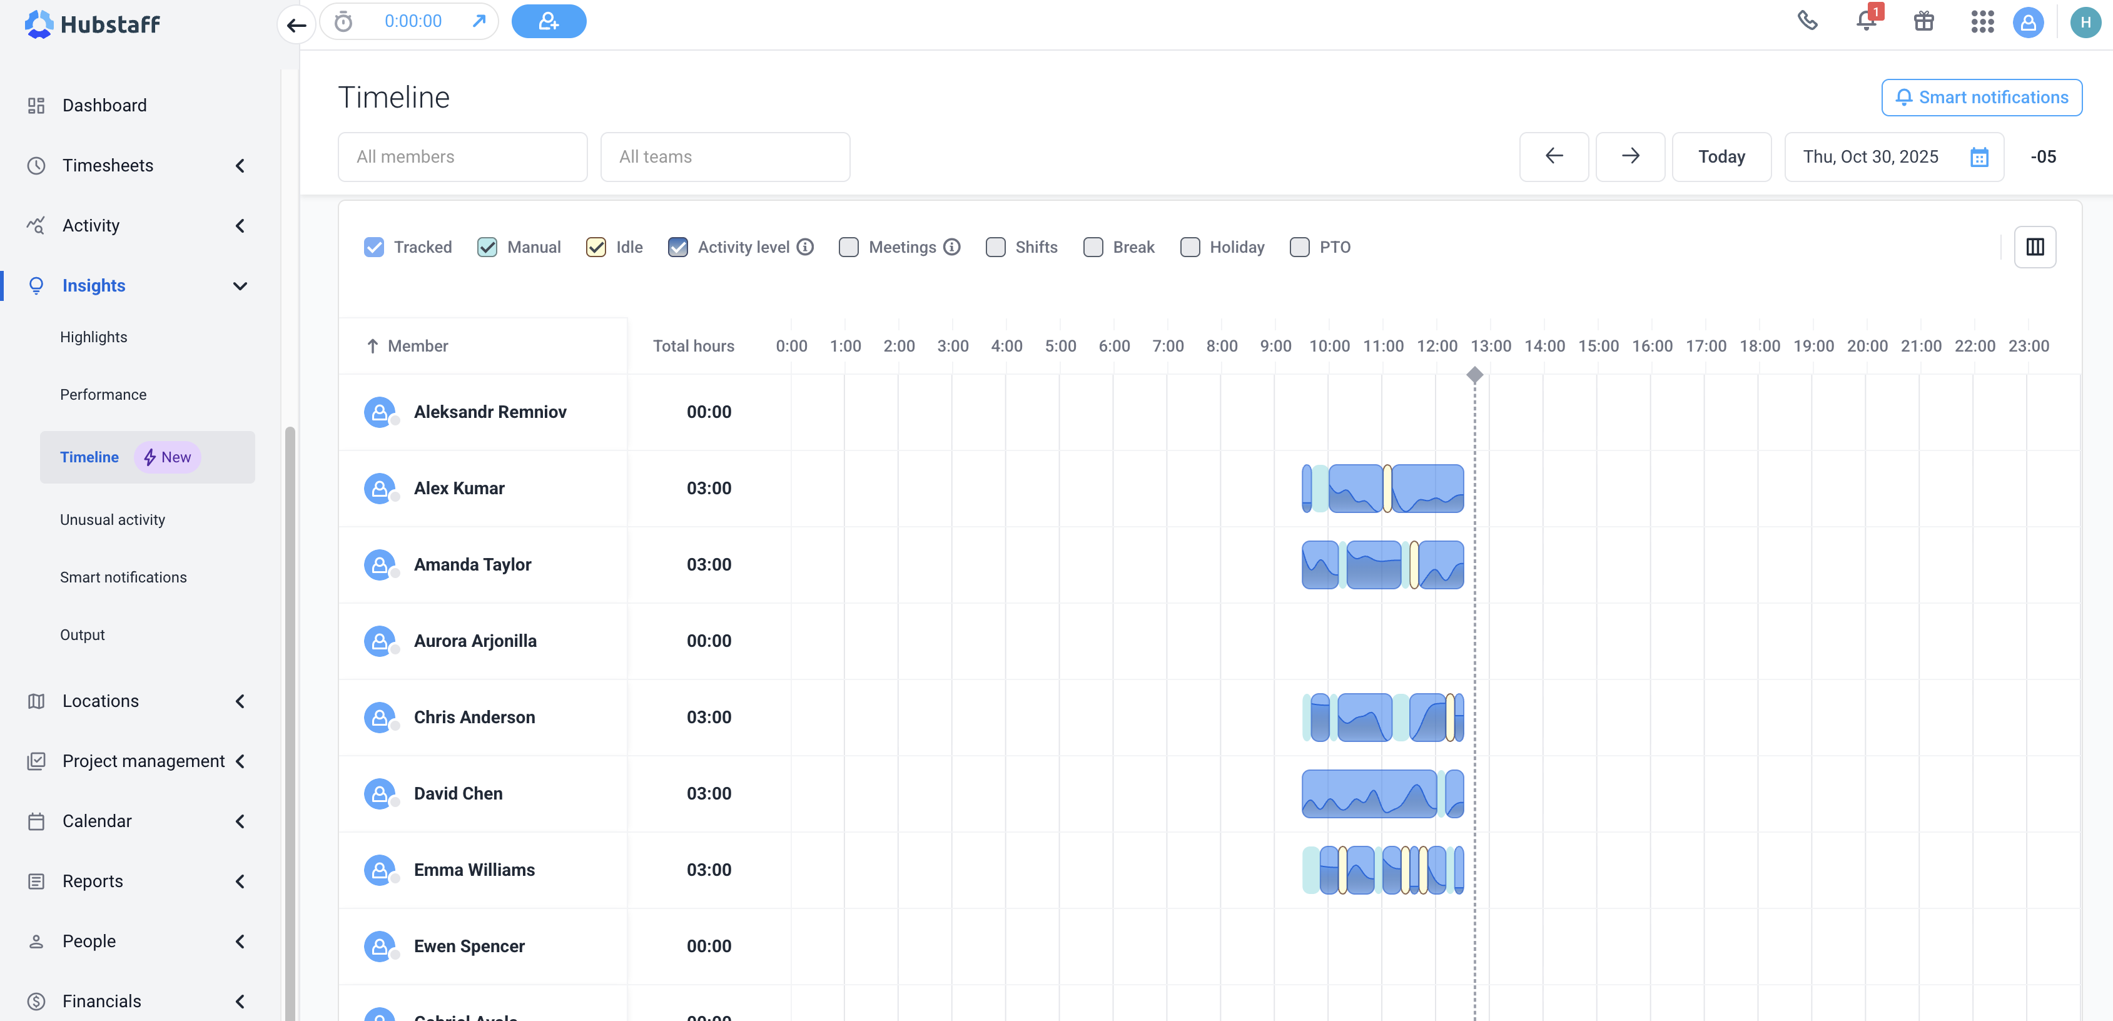Click the timeline current-time marker diamond
The image size is (2113, 1021).
point(1475,375)
